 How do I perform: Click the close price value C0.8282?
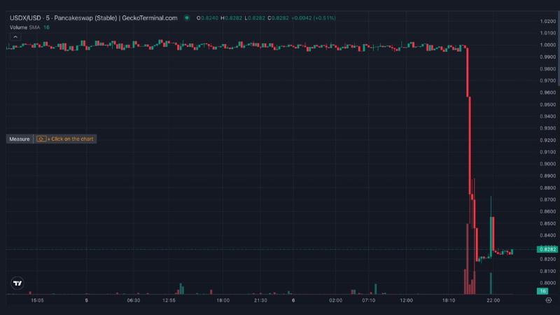(278, 18)
